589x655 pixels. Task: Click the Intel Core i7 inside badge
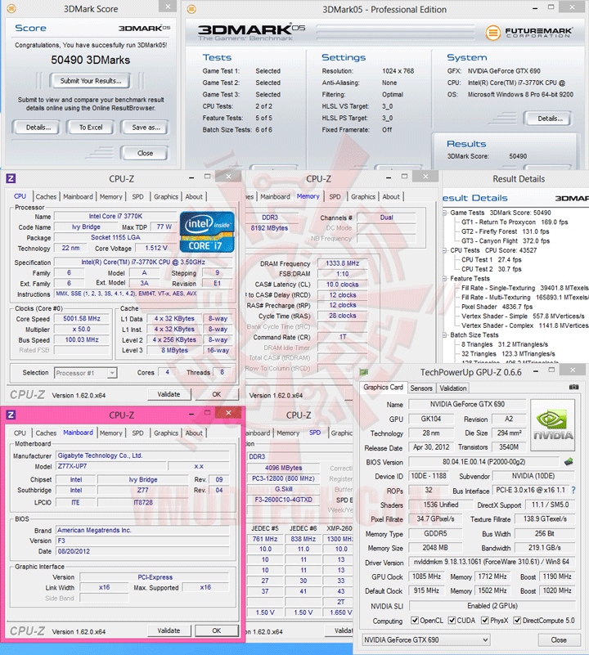pos(207,232)
